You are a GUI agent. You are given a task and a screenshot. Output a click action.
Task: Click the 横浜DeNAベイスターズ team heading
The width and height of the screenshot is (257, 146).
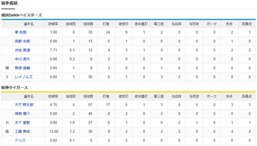pyautogui.click(x=22, y=15)
